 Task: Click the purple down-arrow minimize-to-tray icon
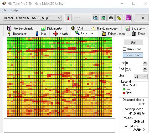coord(128,18)
